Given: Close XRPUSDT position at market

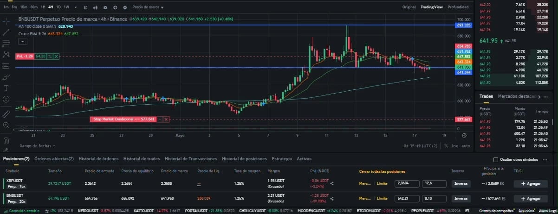Looking at the screenshot, I should pyautogui.click(x=365, y=183).
